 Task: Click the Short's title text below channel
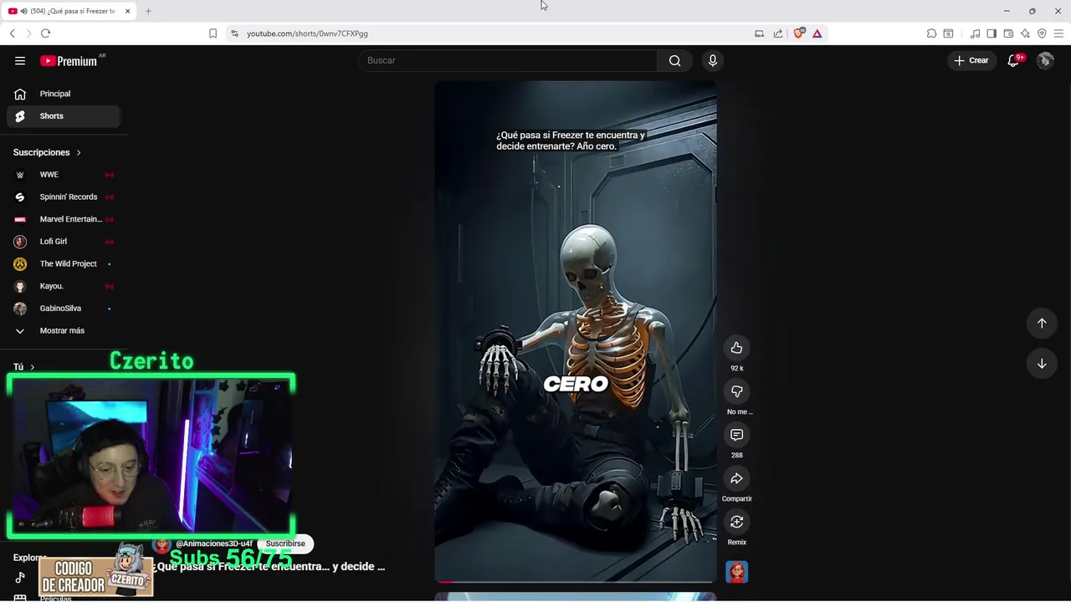(x=269, y=566)
